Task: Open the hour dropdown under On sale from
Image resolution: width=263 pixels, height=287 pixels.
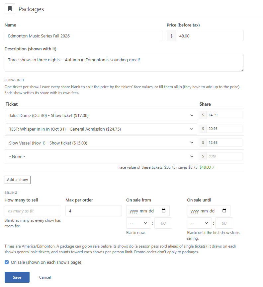Action: (138, 223)
